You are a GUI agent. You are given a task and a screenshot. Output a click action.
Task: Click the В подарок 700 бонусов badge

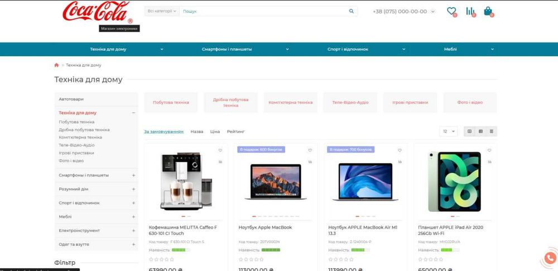[351, 149]
